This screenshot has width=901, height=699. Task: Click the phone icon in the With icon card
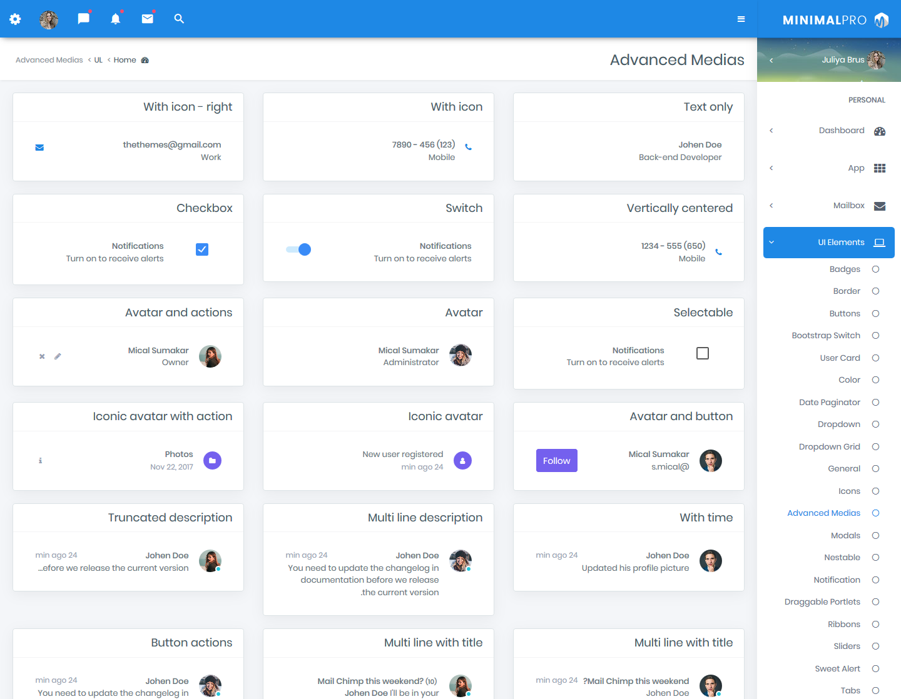click(x=469, y=147)
